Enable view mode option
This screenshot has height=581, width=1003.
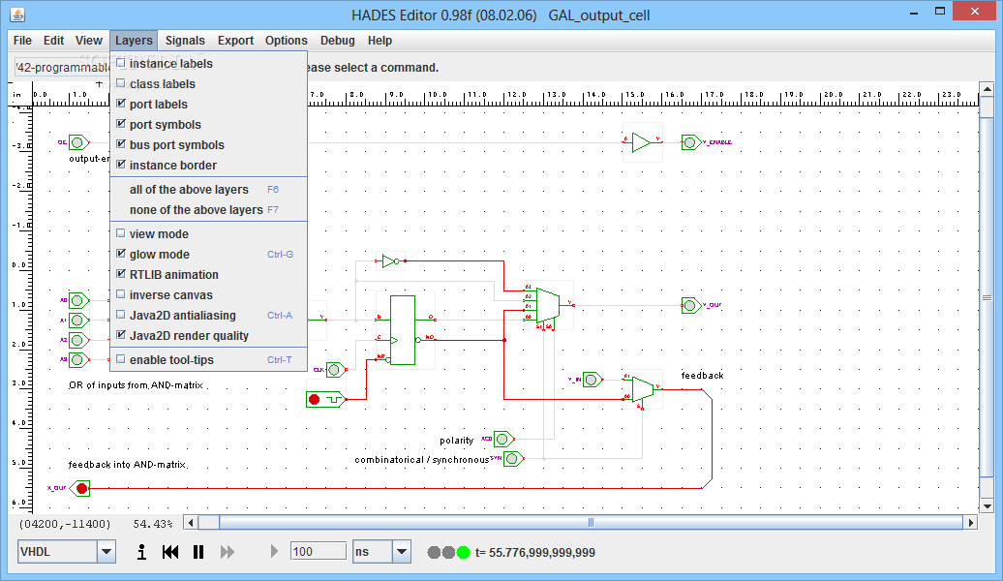(208, 234)
